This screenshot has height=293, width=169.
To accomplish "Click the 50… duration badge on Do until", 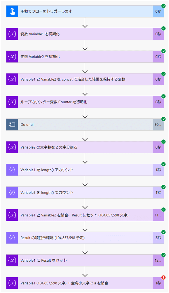I will click(158, 124).
